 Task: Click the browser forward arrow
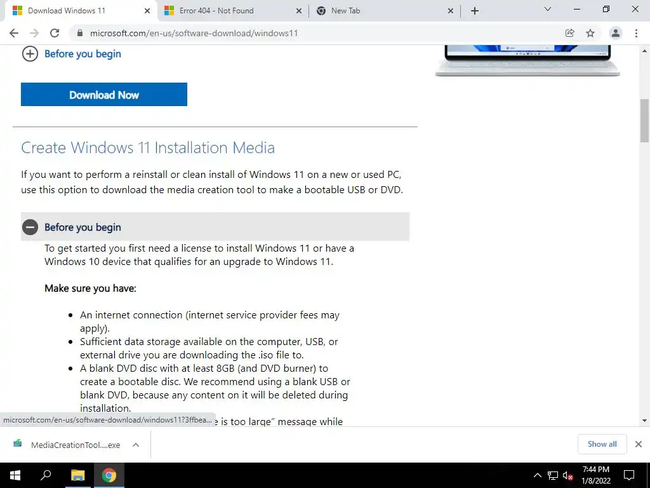(34, 33)
